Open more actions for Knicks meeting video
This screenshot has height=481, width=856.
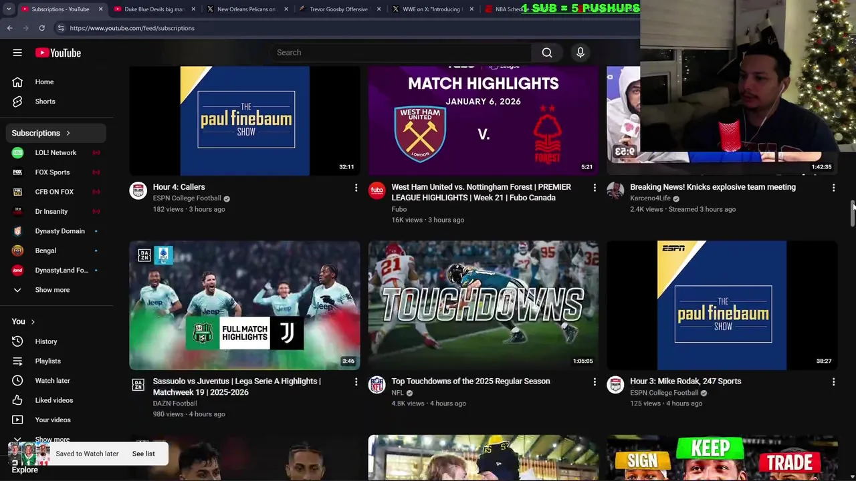tap(833, 188)
